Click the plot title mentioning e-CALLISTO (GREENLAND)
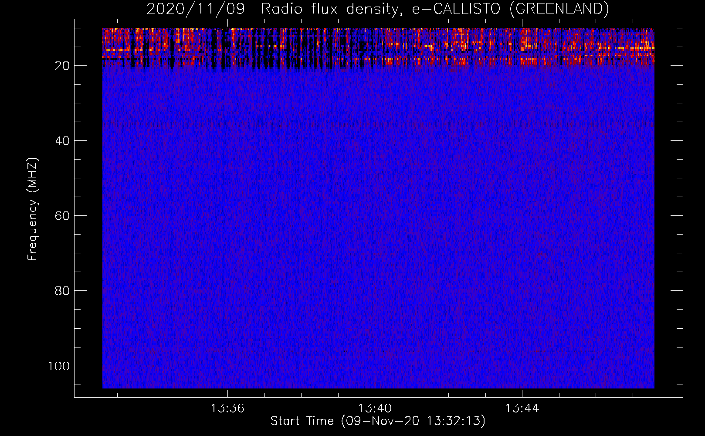This screenshot has height=436, width=705. click(x=377, y=9)
